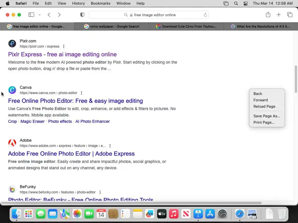The height and width of the screenshot is (223, 298).
Task: Click the Canva site favicon
Action: coord(12,90)
